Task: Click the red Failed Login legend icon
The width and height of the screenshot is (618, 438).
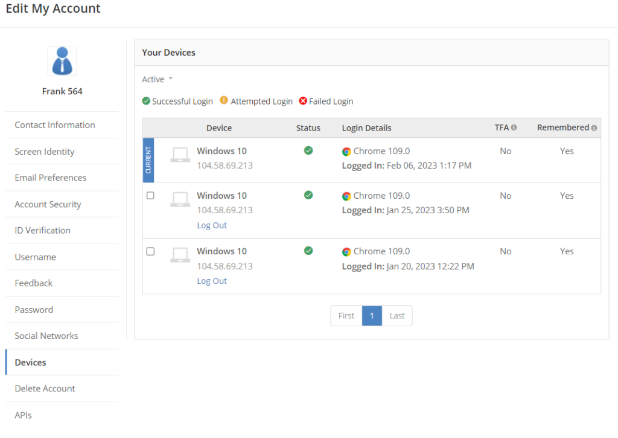Action: point(303,101)
